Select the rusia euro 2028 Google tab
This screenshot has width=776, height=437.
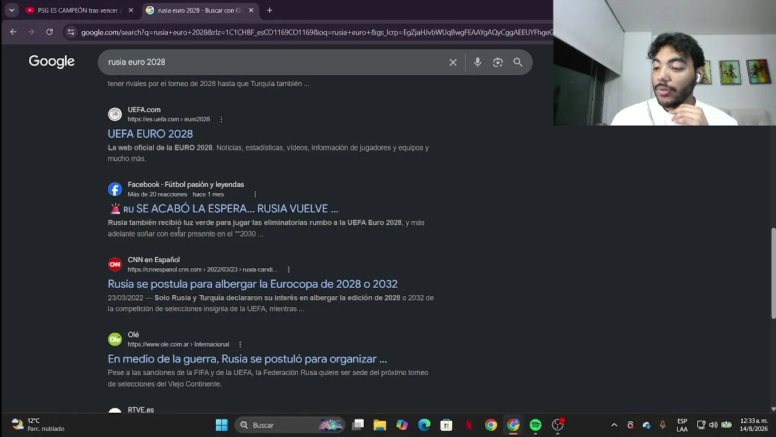201,10
